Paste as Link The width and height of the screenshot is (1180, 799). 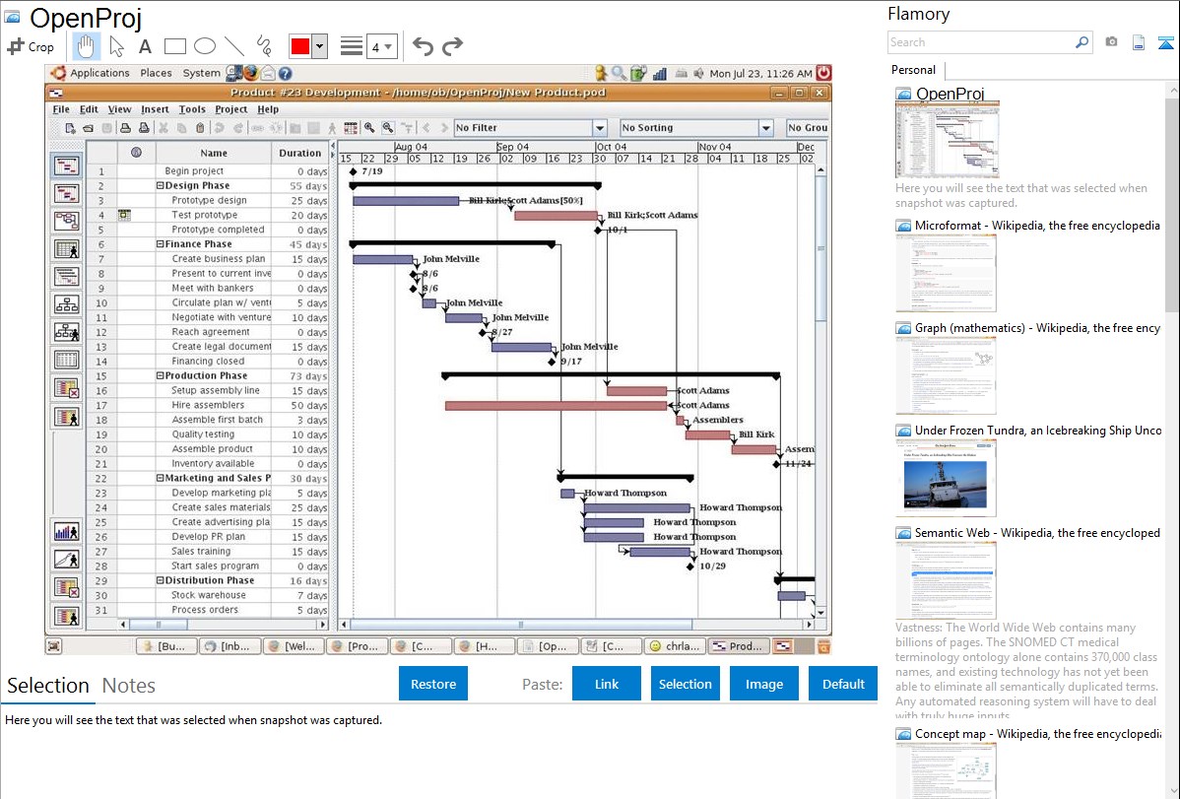pyautogui.click(x=607, y=684)
